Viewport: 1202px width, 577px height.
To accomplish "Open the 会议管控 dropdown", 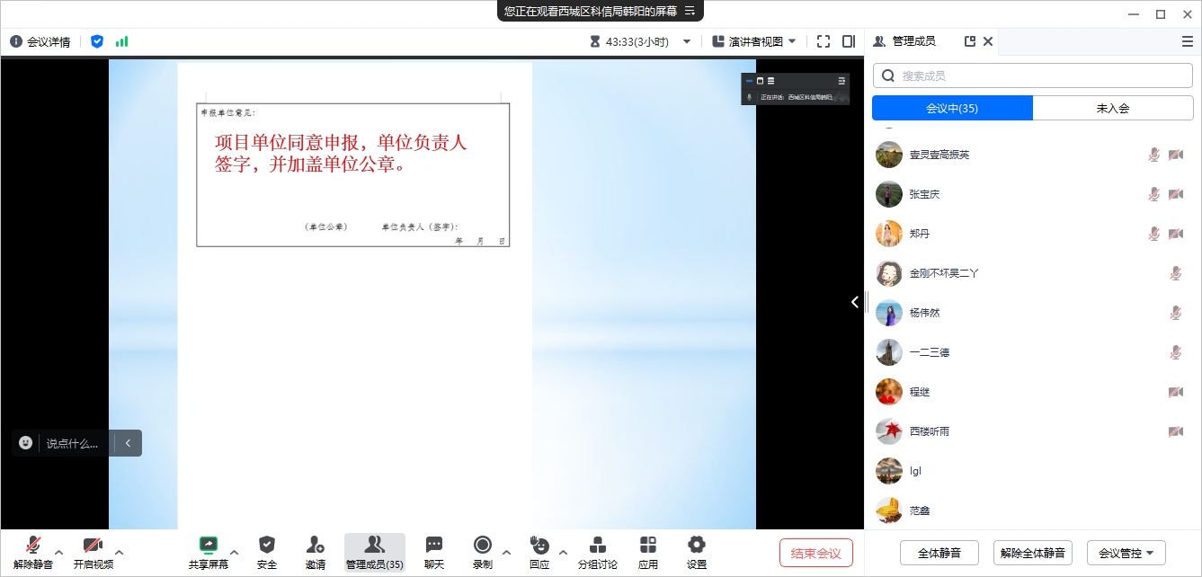I will click(1126, 553).
